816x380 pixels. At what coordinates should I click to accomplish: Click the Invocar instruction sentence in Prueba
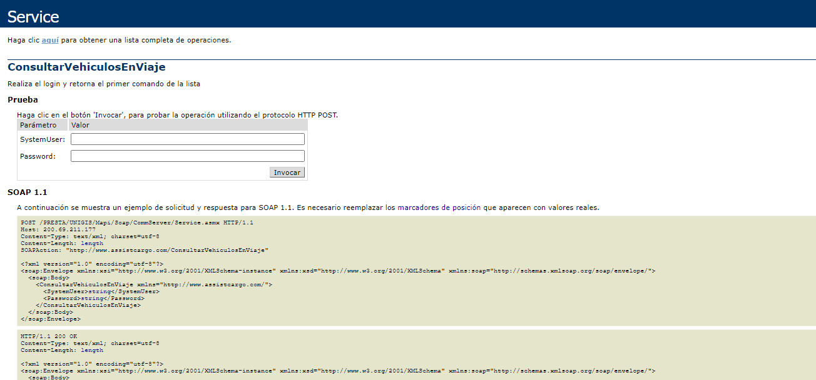point(178,115)
